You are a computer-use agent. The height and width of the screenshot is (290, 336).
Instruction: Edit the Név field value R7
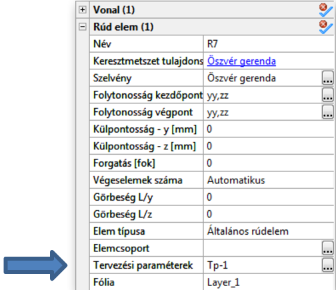tap(269, 44)
